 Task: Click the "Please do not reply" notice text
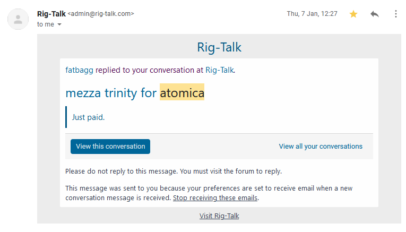point(173,171)
